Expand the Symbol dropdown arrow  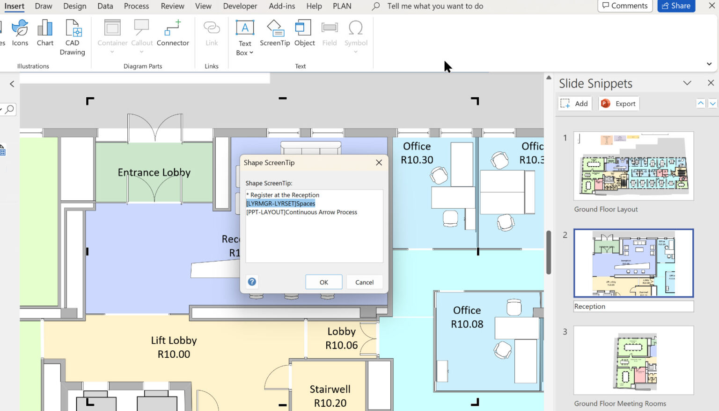click(356, 52)
